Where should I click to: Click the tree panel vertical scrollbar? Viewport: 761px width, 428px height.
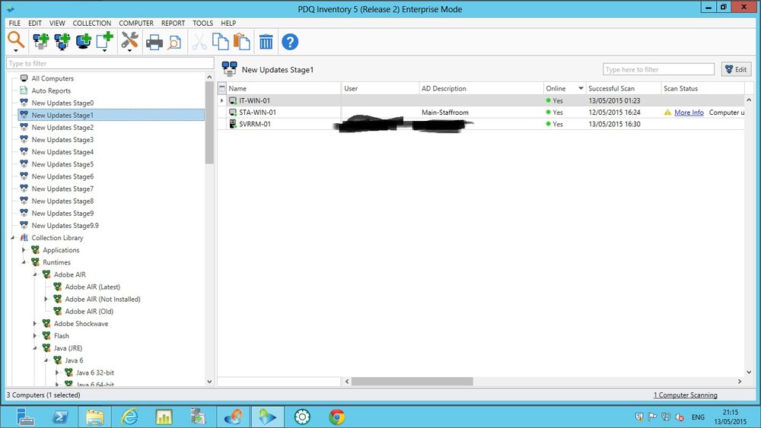click(210, 122)
